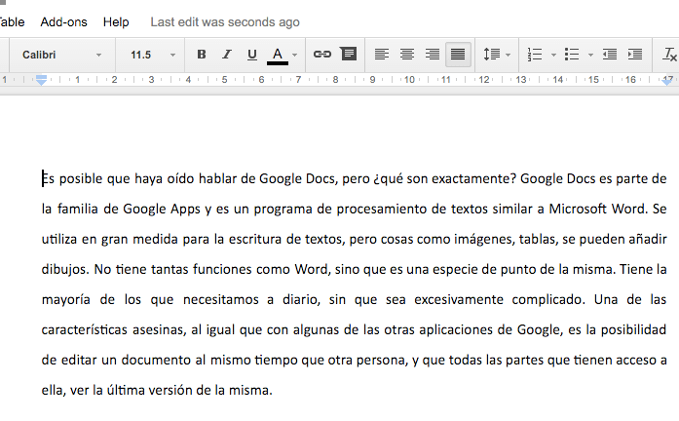Toggle Bold formatting
Image resolution: width=679 pixels, height=421 pixels.
202,55
